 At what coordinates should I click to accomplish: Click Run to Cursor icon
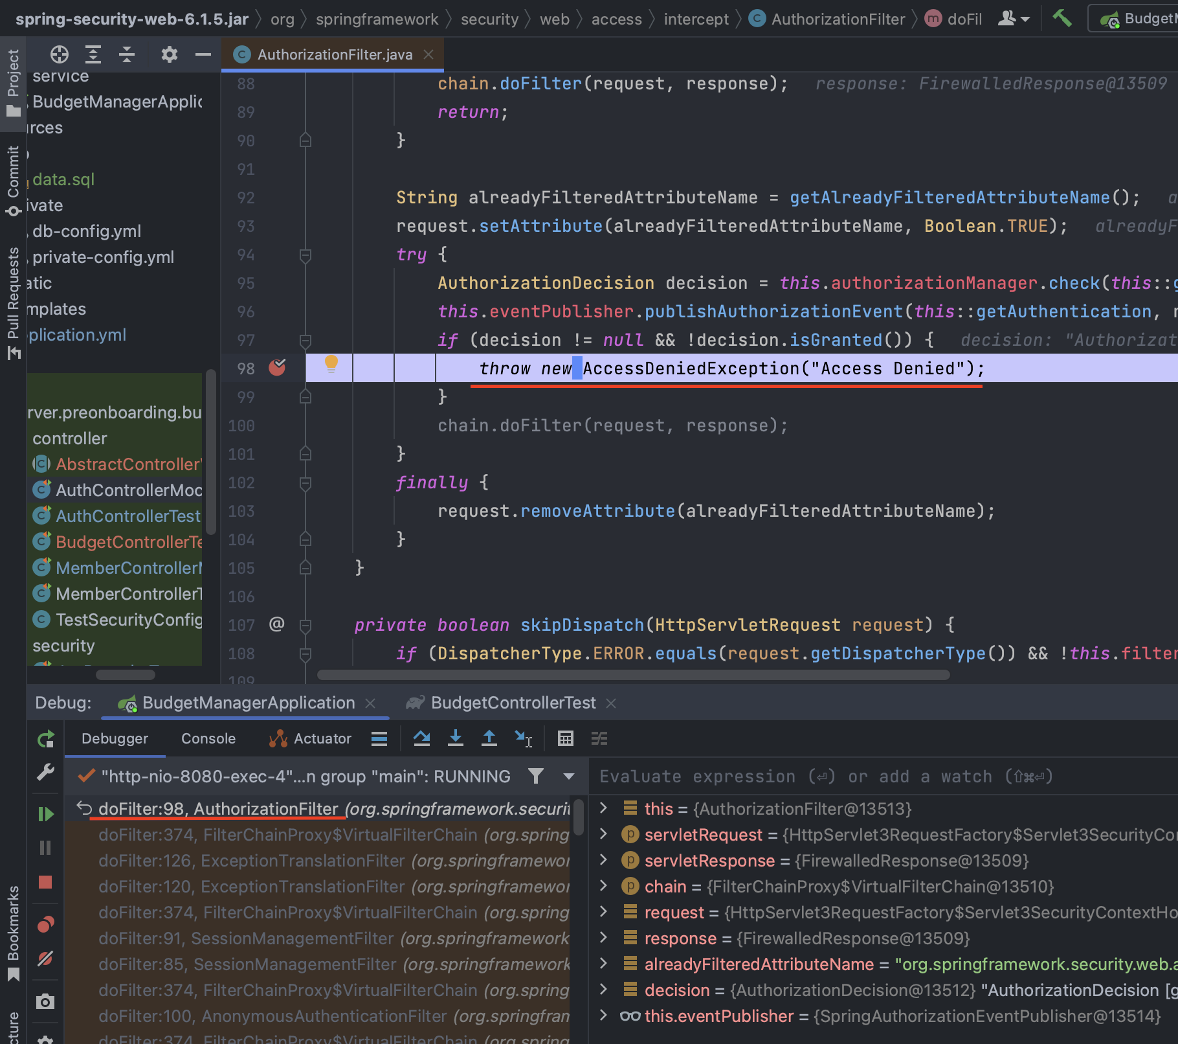click(523, 739)
